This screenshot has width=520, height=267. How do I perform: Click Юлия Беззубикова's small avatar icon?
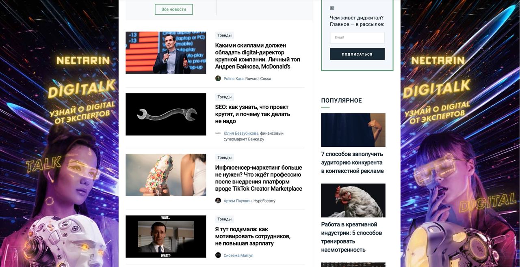pos(218,133)
